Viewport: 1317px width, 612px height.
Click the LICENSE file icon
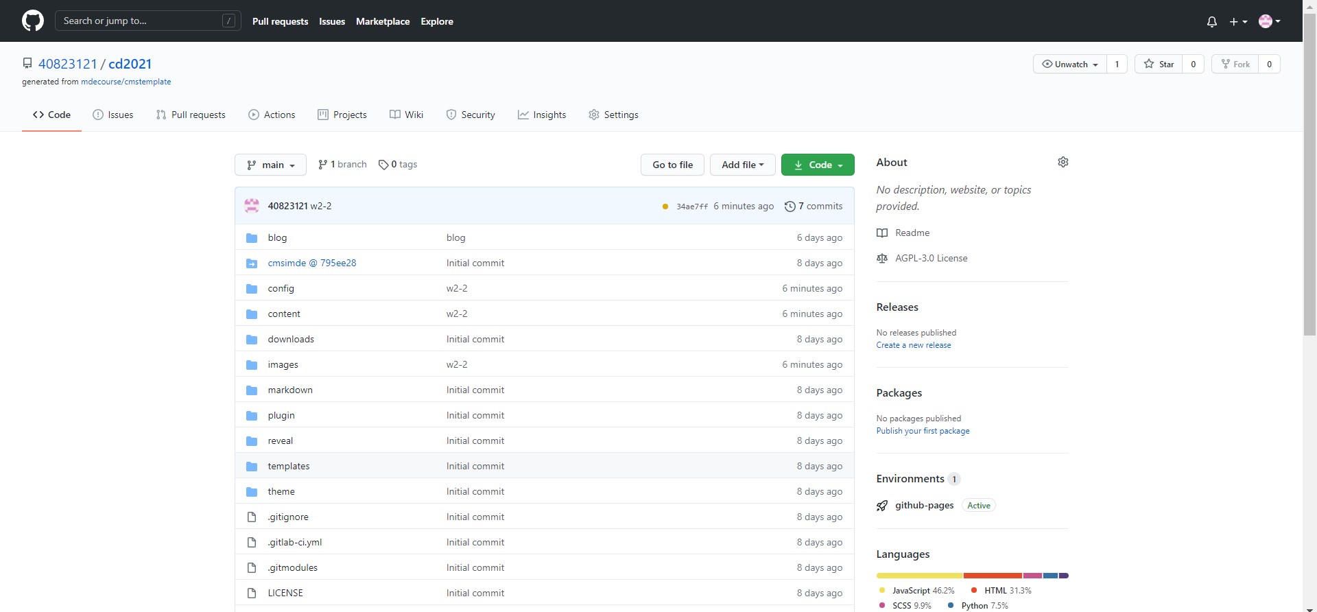click(x=252, y=593)
